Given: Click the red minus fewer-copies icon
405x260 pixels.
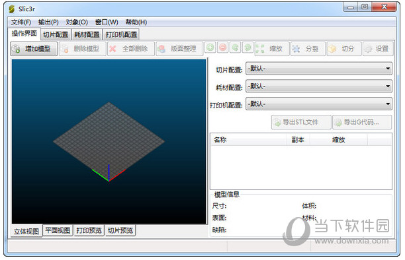Looking at the screenshot, I should pos(222,48).
